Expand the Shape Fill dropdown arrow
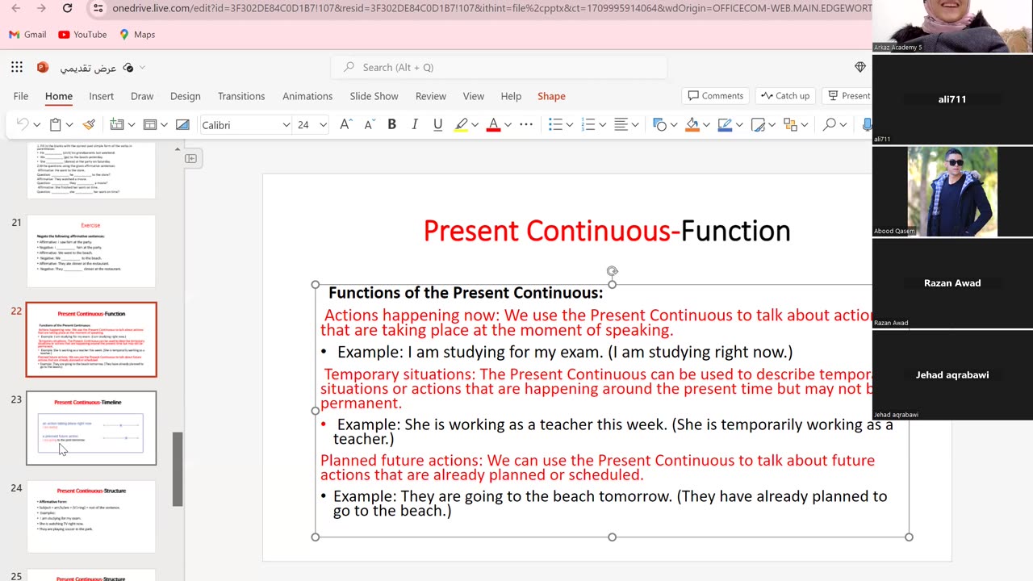The height and width of the screenshot is (581, 1033). pos(706,125)
